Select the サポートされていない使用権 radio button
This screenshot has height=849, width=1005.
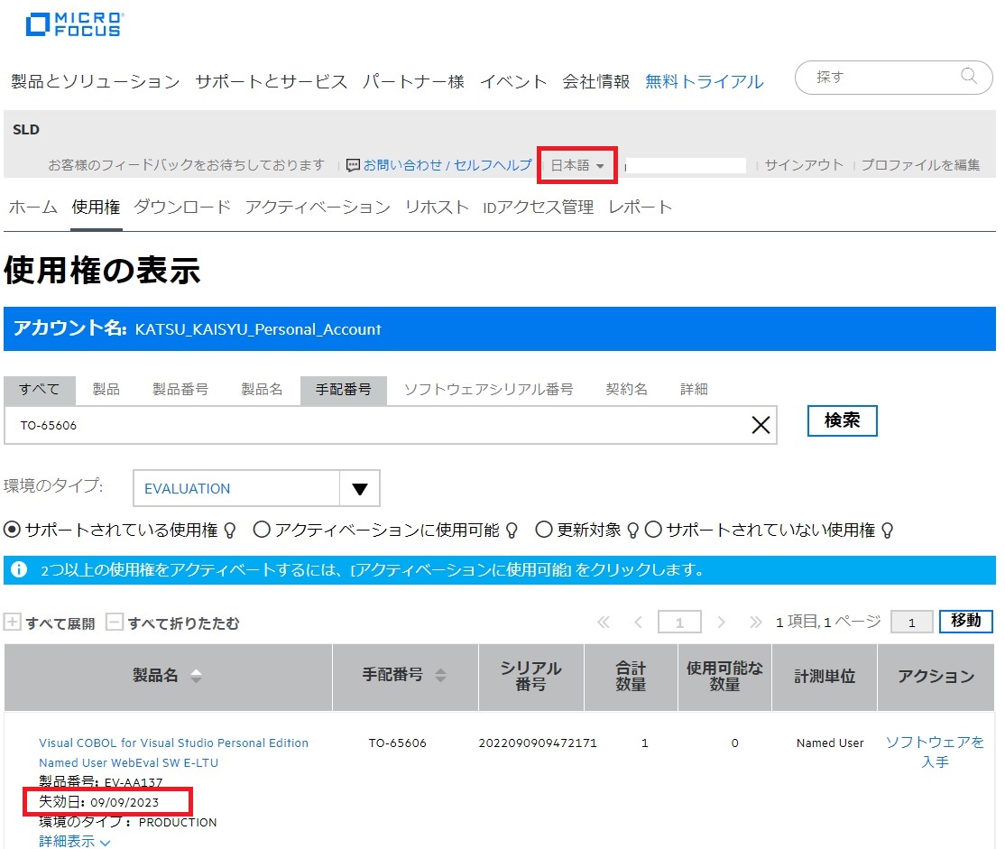point(653,530)
